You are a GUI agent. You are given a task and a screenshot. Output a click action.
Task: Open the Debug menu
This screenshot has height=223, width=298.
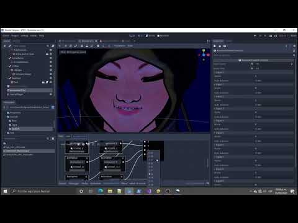coord(24,36)
